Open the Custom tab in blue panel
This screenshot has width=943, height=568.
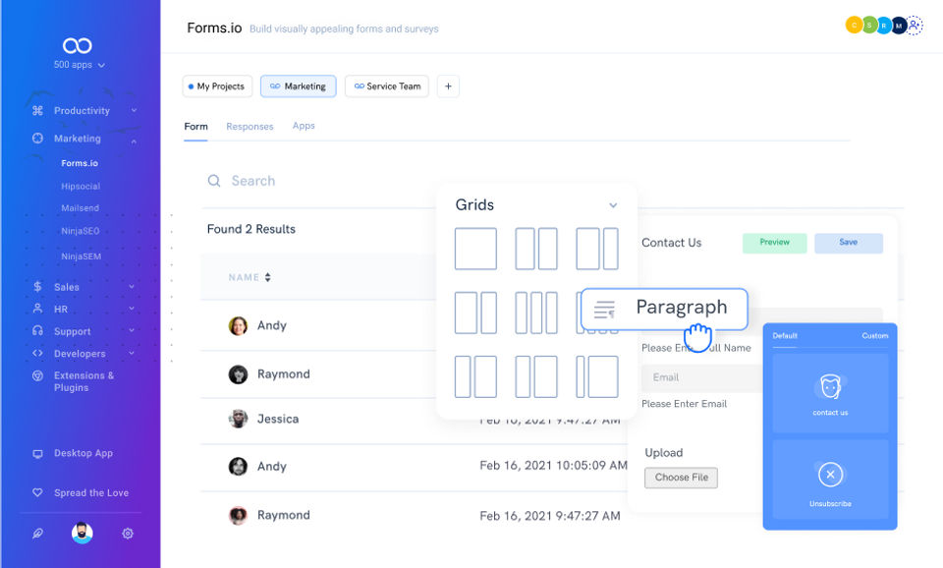click(874, 336)
